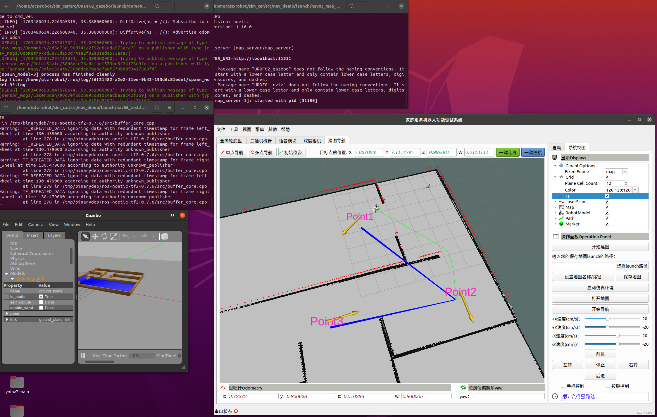
Task: Open the Fixed Frame map dropdown
Action: pyautogui.click(x=625, y=172)
